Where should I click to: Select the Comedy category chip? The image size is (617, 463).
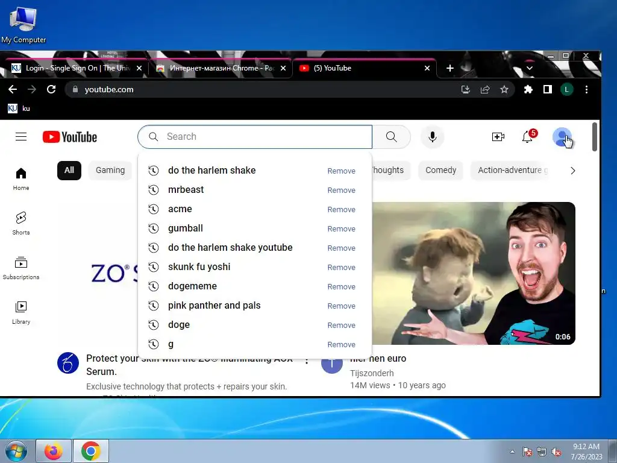point(440,170)
